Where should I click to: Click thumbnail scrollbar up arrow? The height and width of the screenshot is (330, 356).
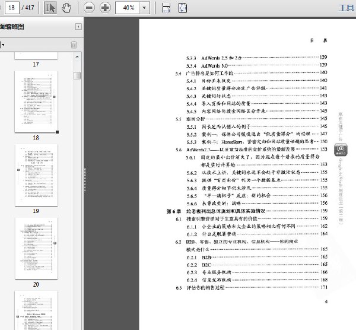point(77,56)
